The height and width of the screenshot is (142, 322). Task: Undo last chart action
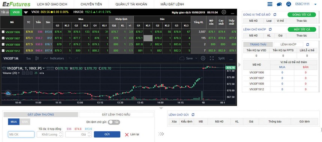coord(70,58)
